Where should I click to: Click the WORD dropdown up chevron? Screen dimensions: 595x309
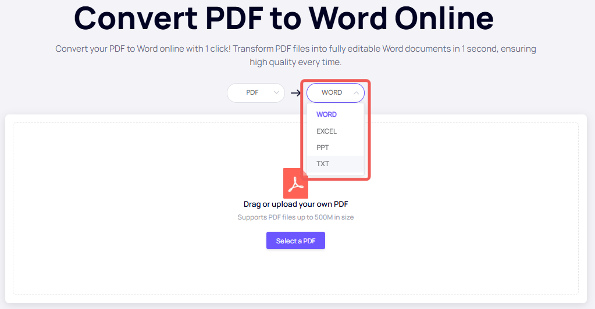coord(356,93)
